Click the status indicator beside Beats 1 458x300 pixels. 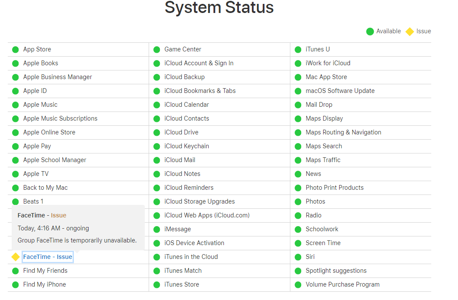16,202
